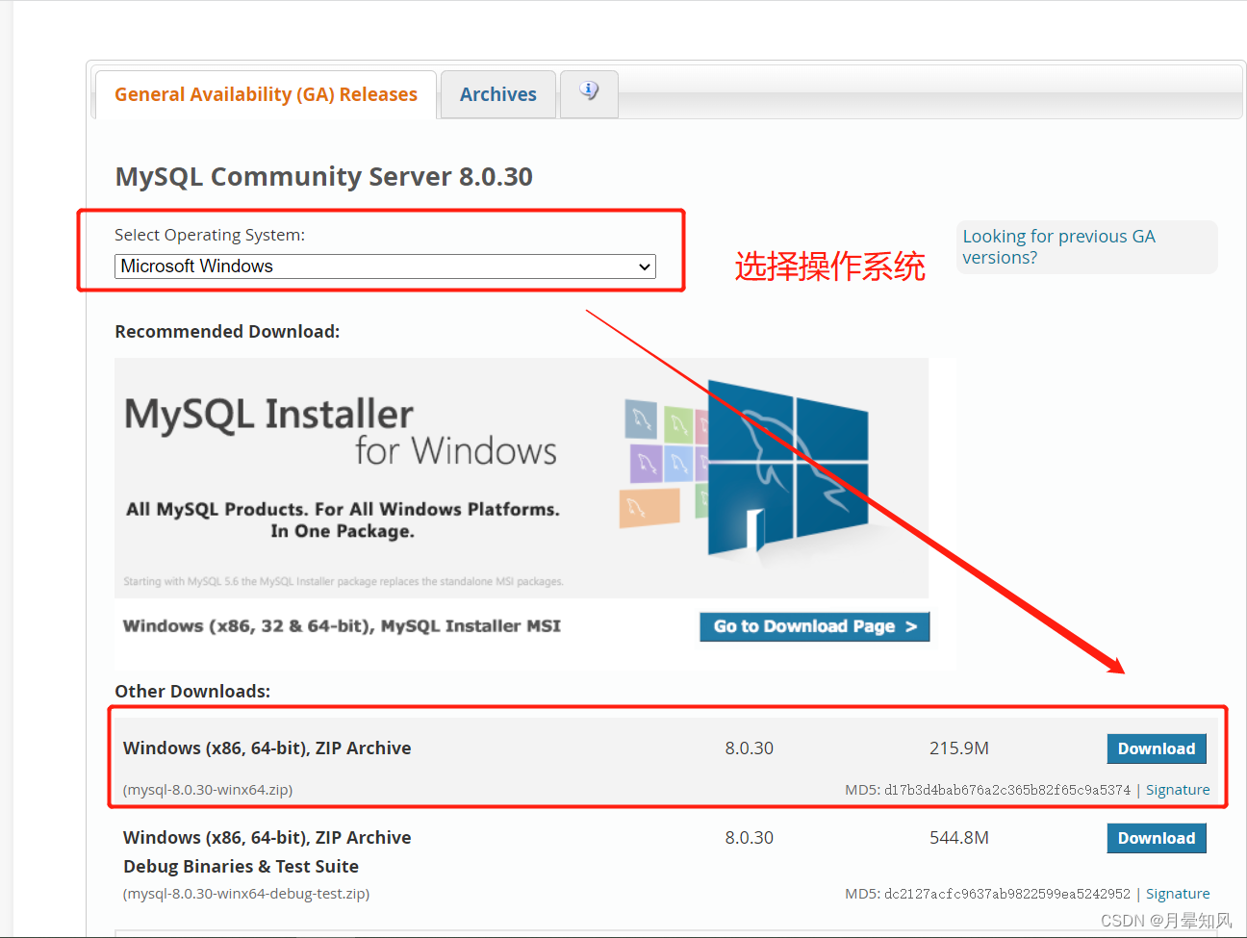Click the 'Select Operating System:' label
Image resolution: width=1247 pixels, height=938 pixels.
[210, 235]
